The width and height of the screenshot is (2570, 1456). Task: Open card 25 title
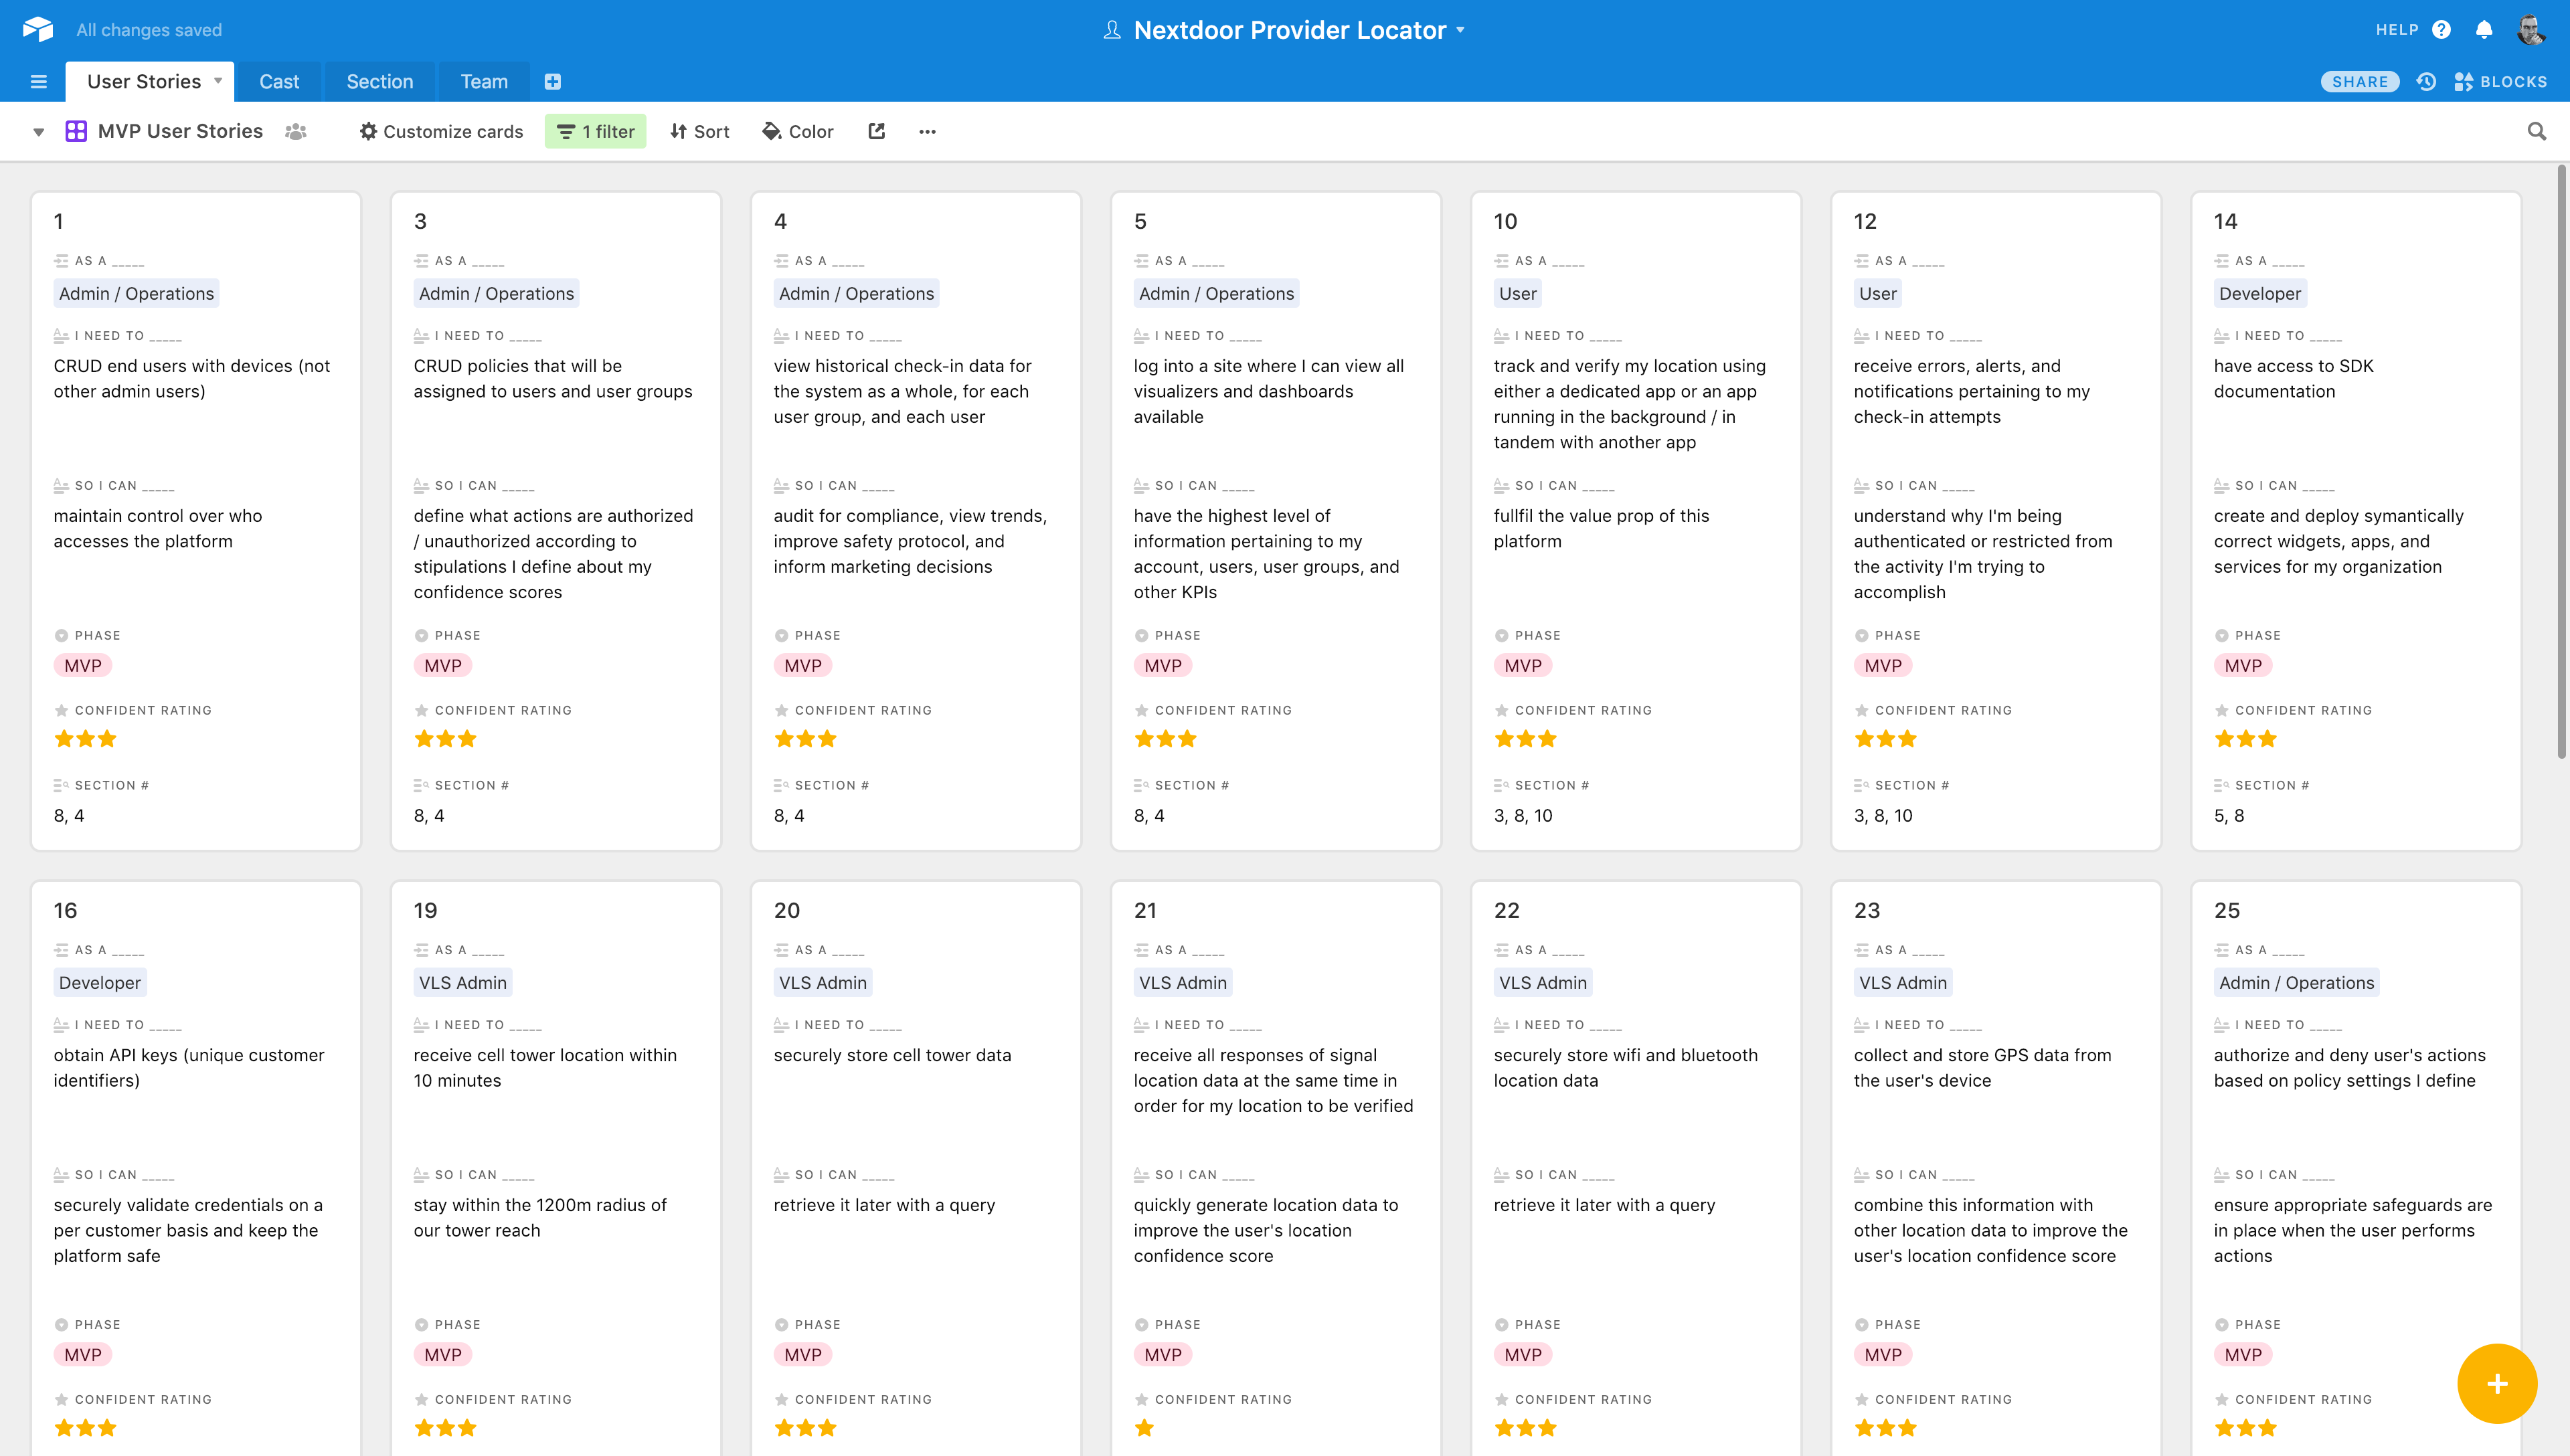pyautogui.click(x=2226, y=910)
